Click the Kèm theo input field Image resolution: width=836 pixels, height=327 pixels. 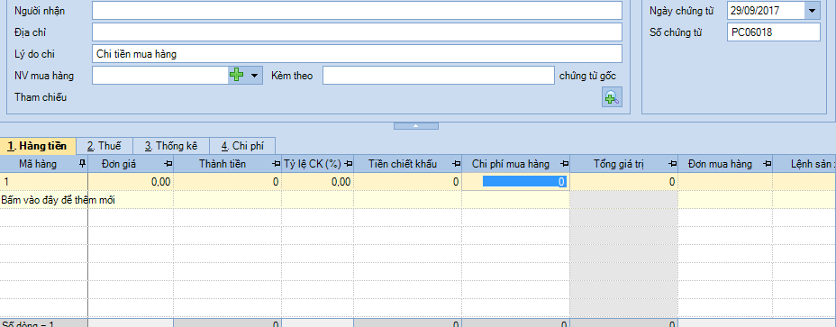438,76
